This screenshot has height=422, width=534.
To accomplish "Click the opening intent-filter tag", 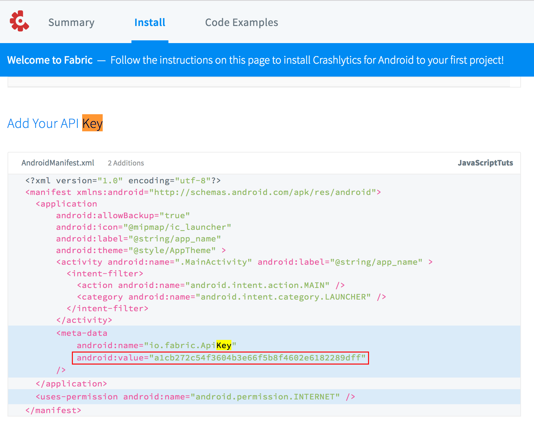I will 105,274.
